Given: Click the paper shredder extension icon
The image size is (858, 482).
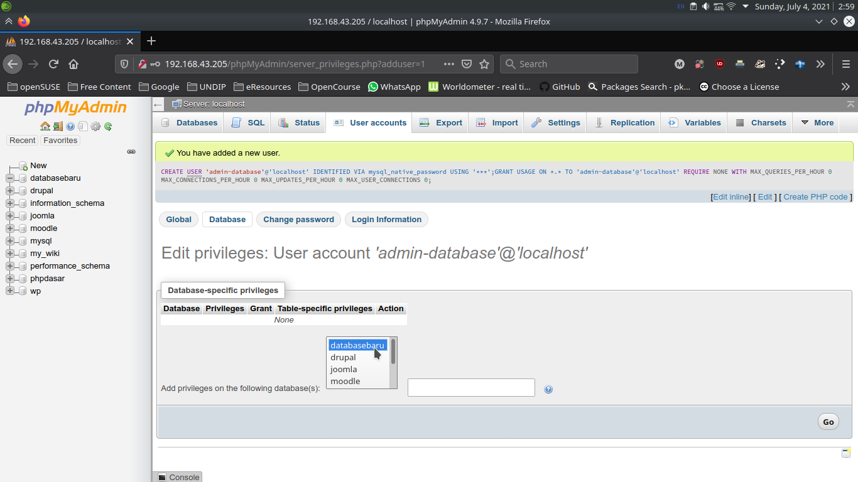Looking at the screenshot, I should pos(740,64).
